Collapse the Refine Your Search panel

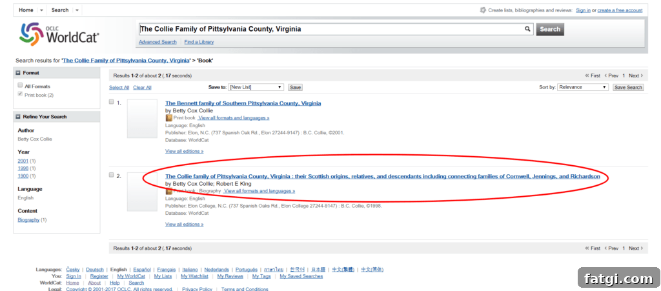(18, 117)
